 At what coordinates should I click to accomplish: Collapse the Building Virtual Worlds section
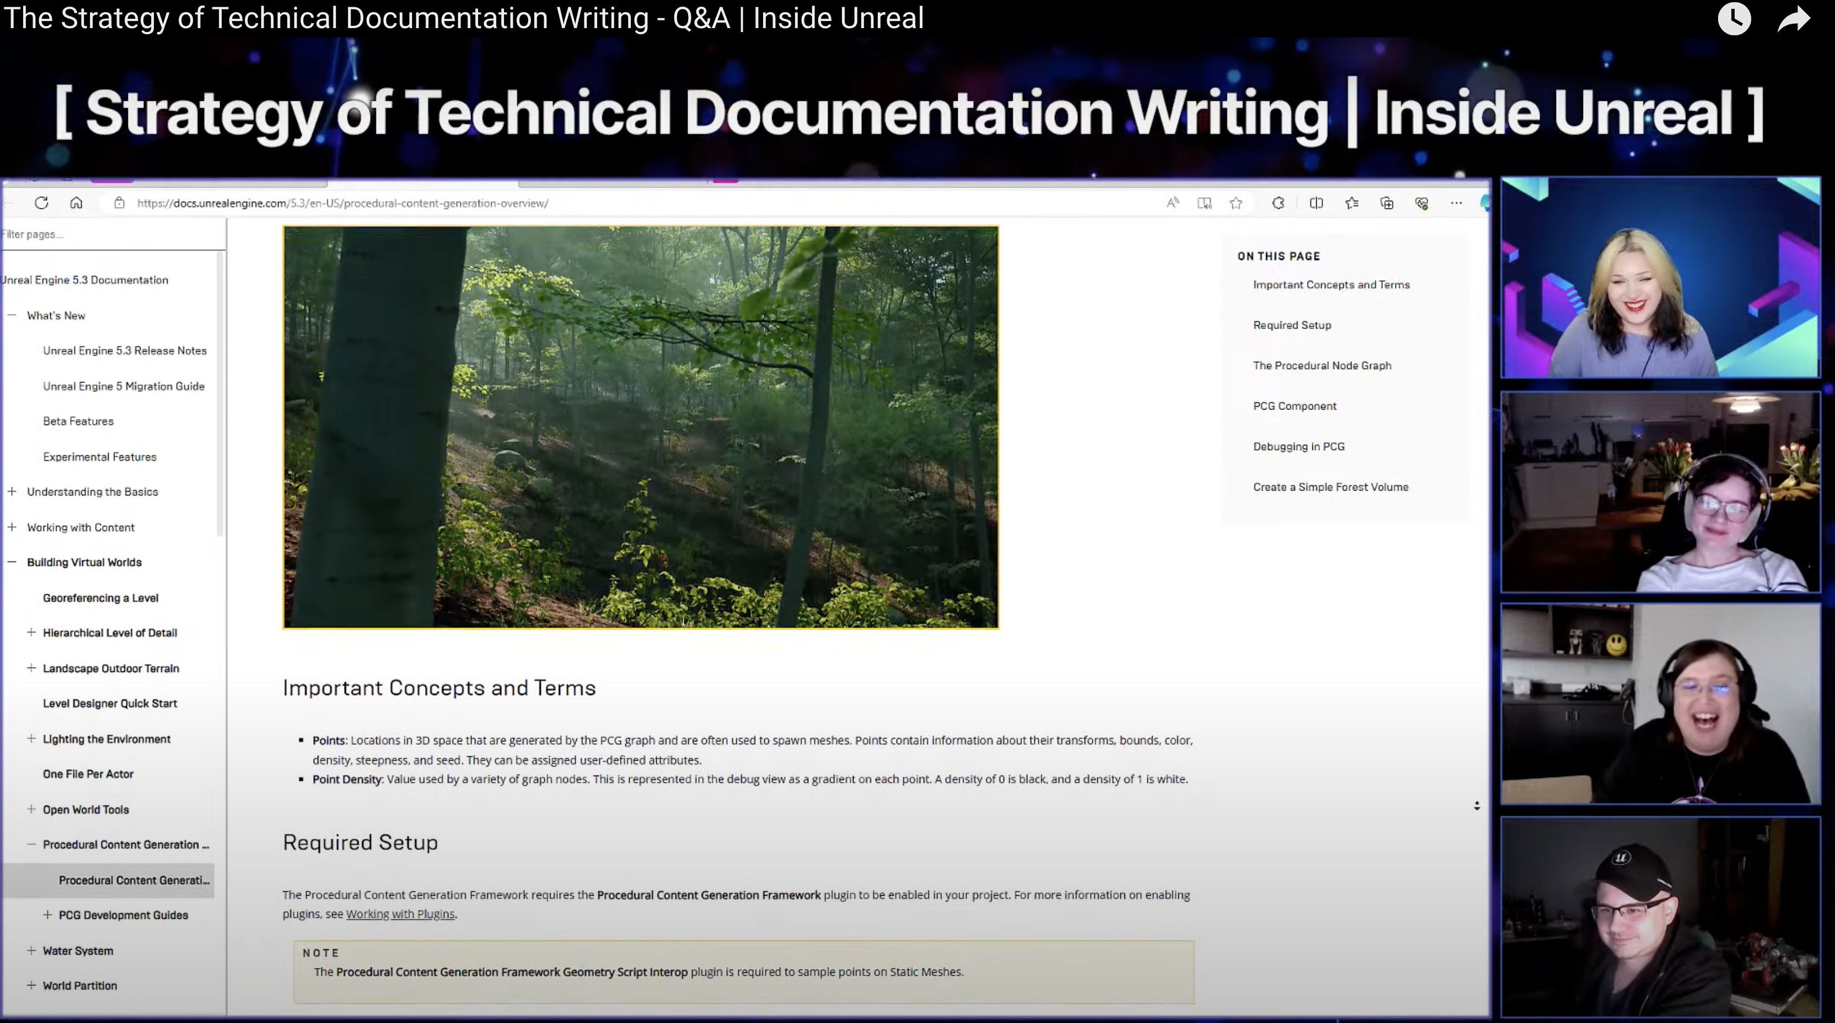(12, 562)
